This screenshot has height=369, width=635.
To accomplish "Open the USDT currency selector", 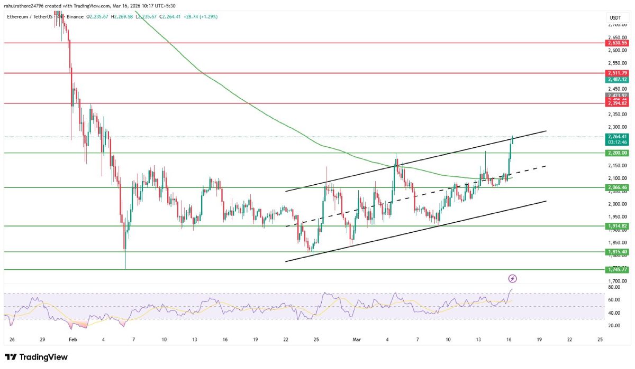I will pyautogui.click(x=615, y=17).
